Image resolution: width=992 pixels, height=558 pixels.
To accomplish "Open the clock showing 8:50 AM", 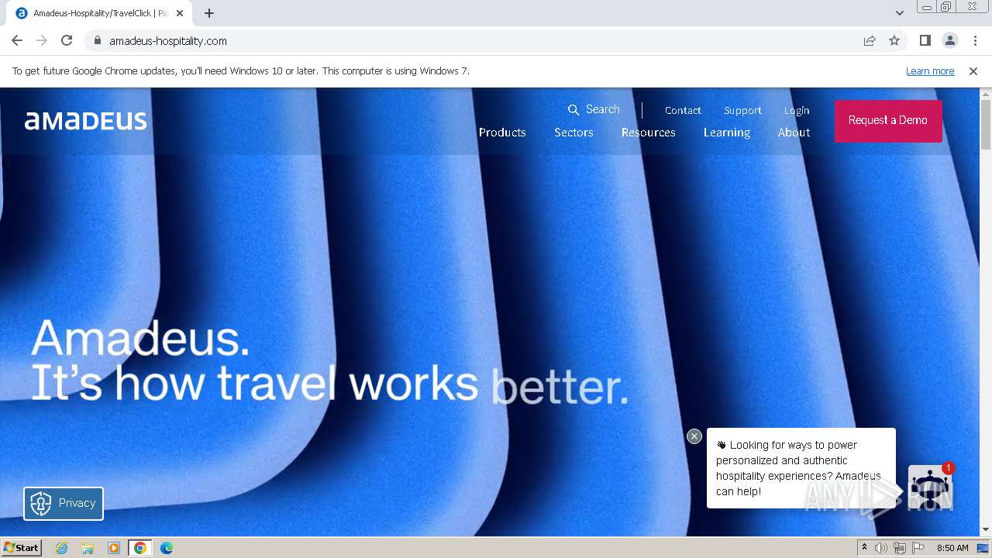I will coord(952,548).
